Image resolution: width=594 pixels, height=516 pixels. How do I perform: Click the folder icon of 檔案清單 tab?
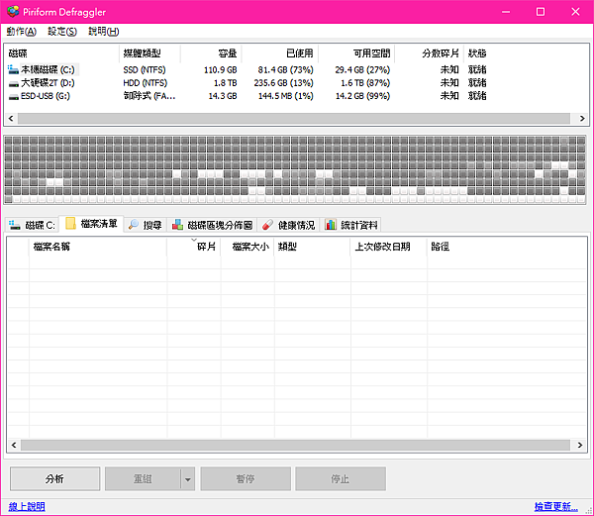(x=71, y=223)
